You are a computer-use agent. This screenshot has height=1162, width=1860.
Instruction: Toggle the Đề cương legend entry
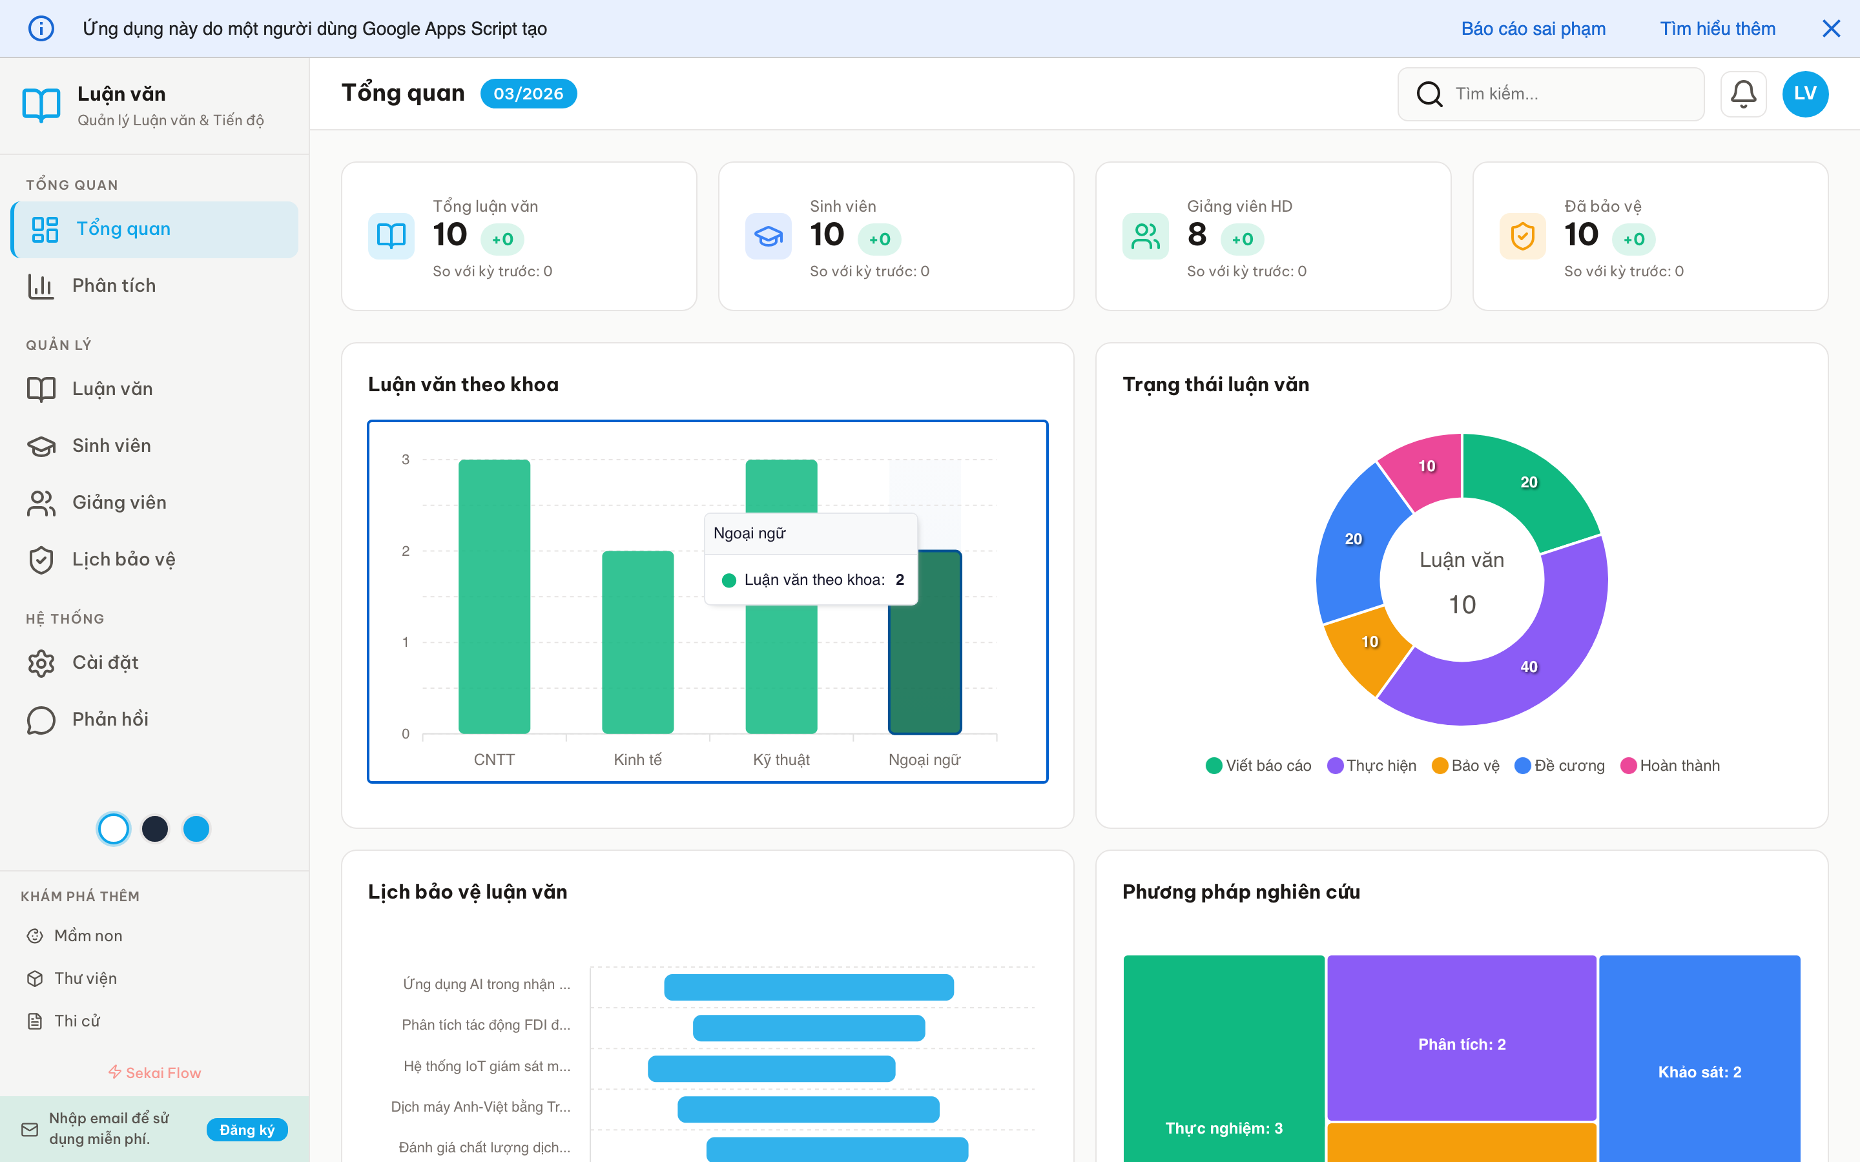1560,765
